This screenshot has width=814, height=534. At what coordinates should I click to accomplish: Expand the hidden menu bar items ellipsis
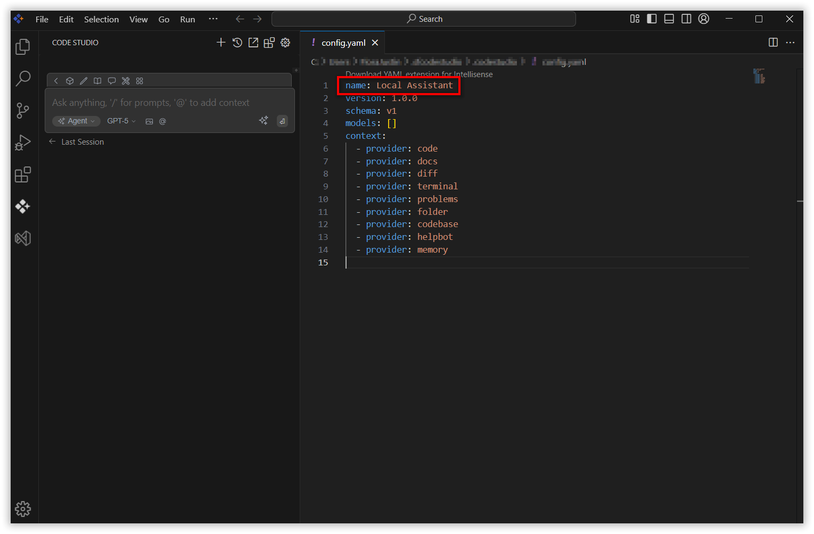click(213, 19)
